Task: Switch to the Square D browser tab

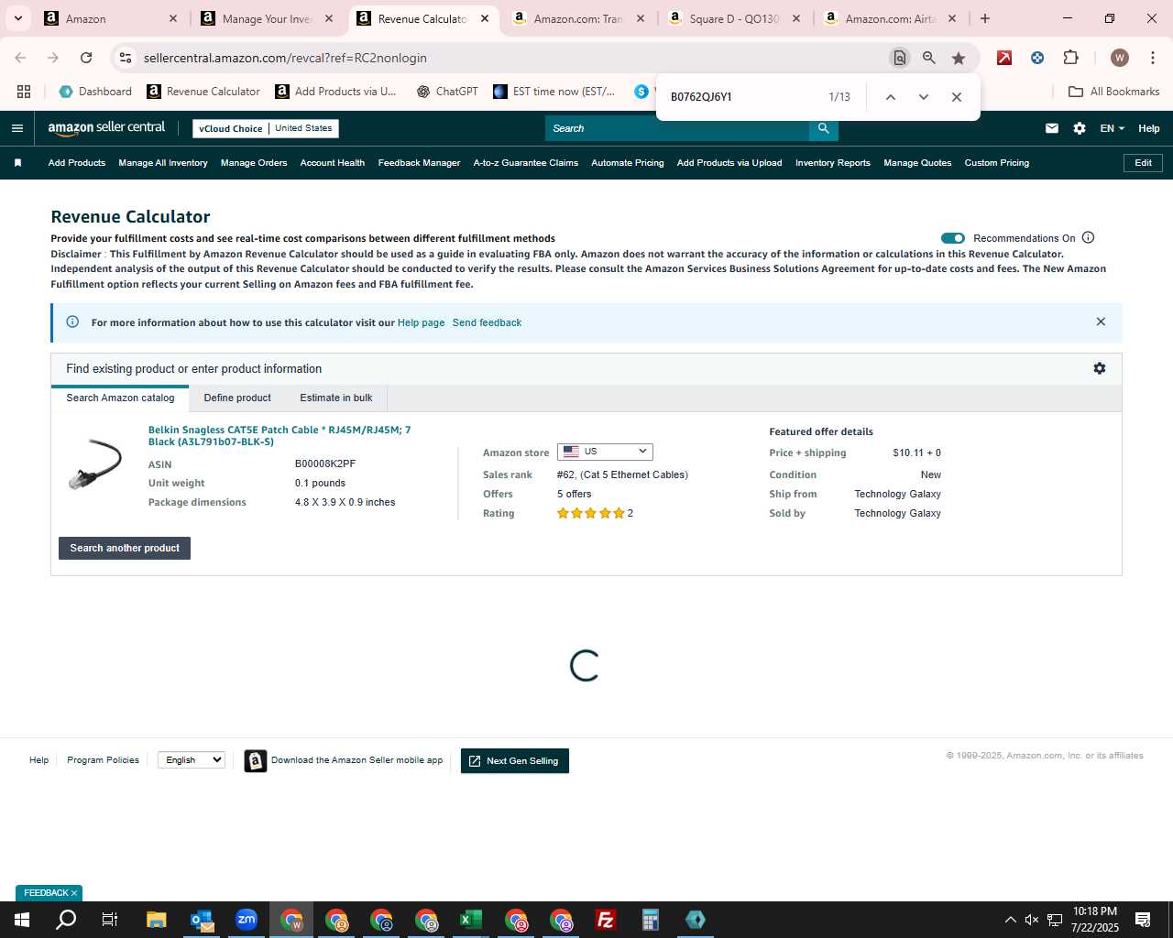Action: (x=734, y=18)
